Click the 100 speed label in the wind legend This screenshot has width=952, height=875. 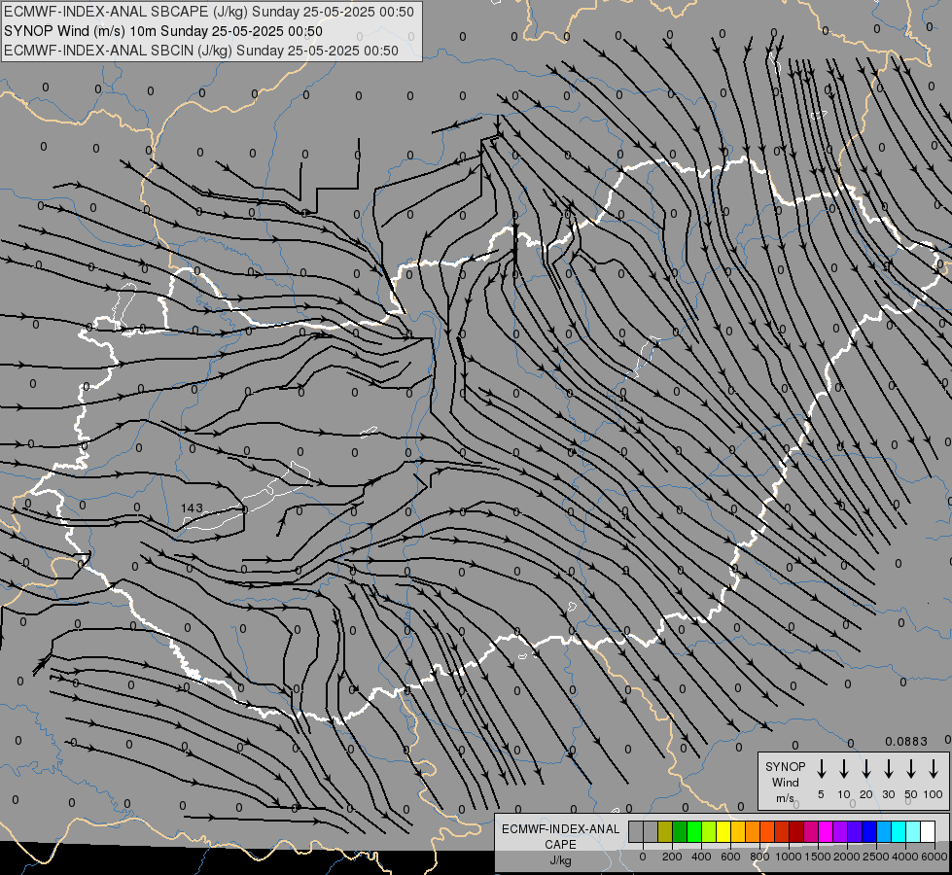pyautogui.click(x=934, y=794)
